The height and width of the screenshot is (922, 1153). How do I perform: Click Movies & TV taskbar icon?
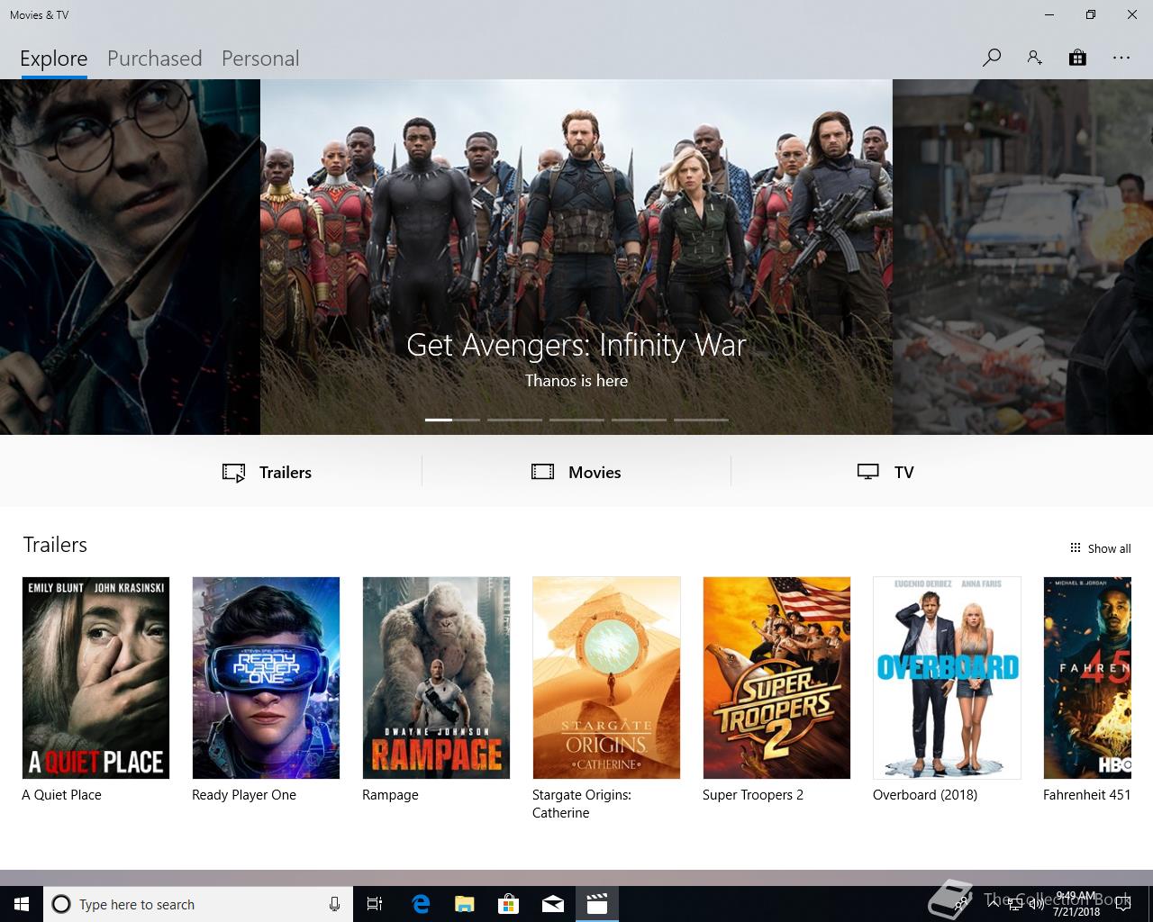point(597,904)
